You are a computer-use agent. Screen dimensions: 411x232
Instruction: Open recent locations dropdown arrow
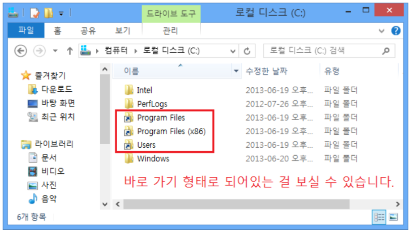coord(55,51)
